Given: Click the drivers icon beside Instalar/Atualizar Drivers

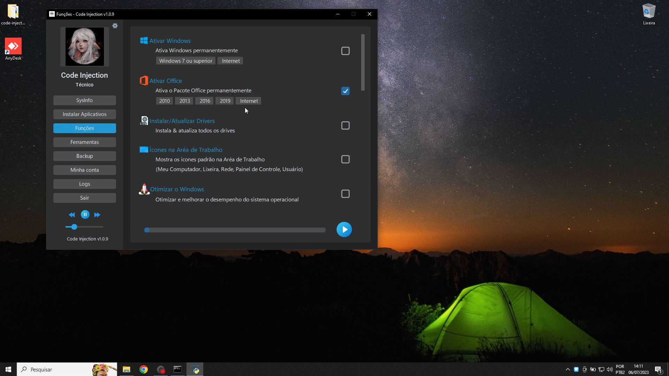Looking at the screenshot, I should (144, 121).
